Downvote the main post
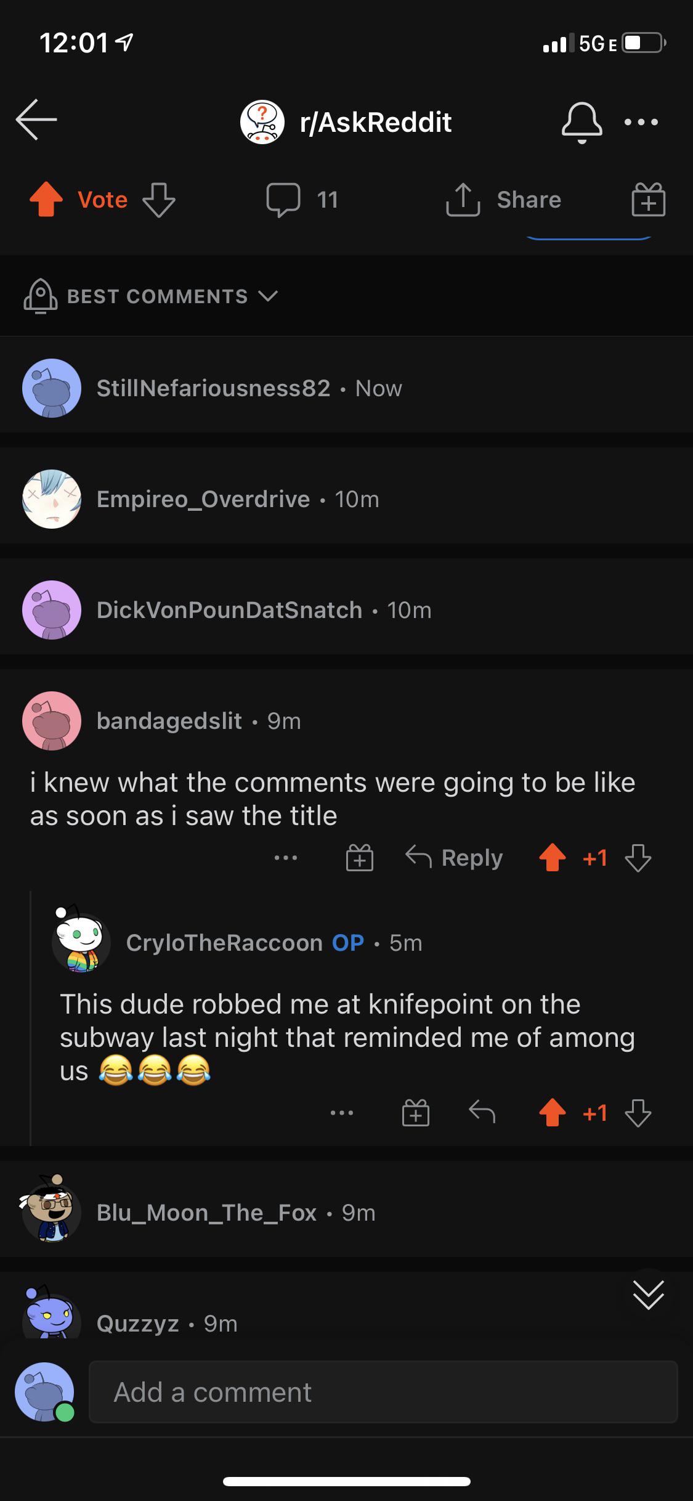 [x=159, y=200]
